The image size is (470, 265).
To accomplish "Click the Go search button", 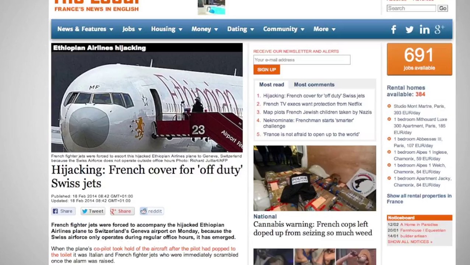I will point(443,8).
